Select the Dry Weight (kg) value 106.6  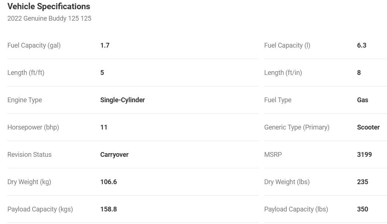pyautogui.click(x=109, y=182)
